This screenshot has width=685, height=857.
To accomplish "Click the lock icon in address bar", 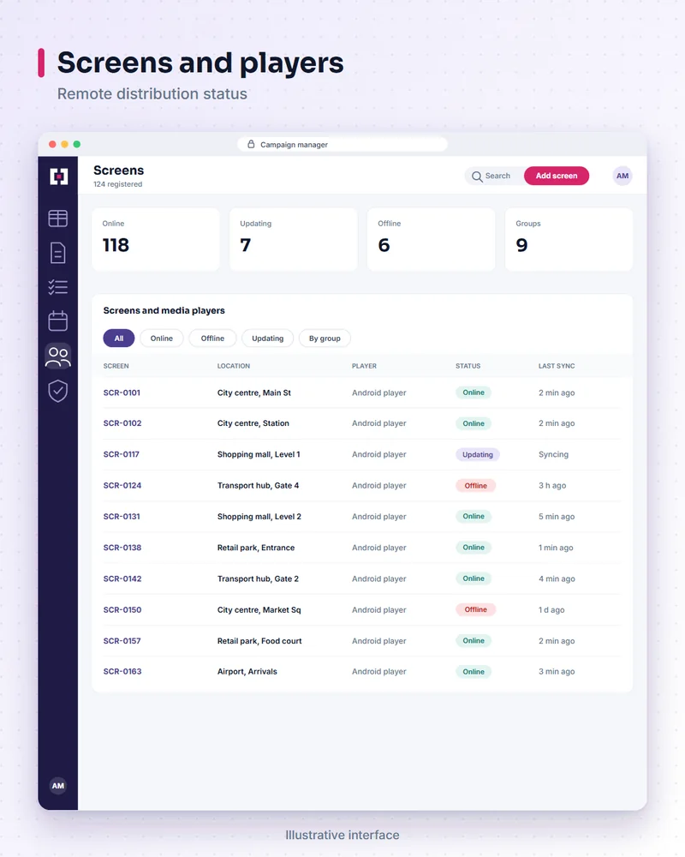I will (251, 144).
